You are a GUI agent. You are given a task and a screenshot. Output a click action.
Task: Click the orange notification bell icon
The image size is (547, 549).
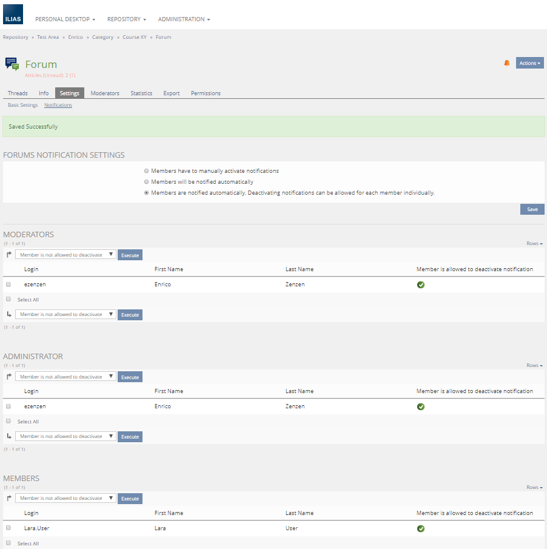coord(507,63)
